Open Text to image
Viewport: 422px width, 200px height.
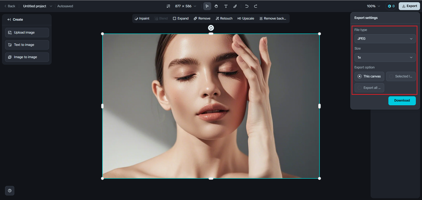click(27, 45)
